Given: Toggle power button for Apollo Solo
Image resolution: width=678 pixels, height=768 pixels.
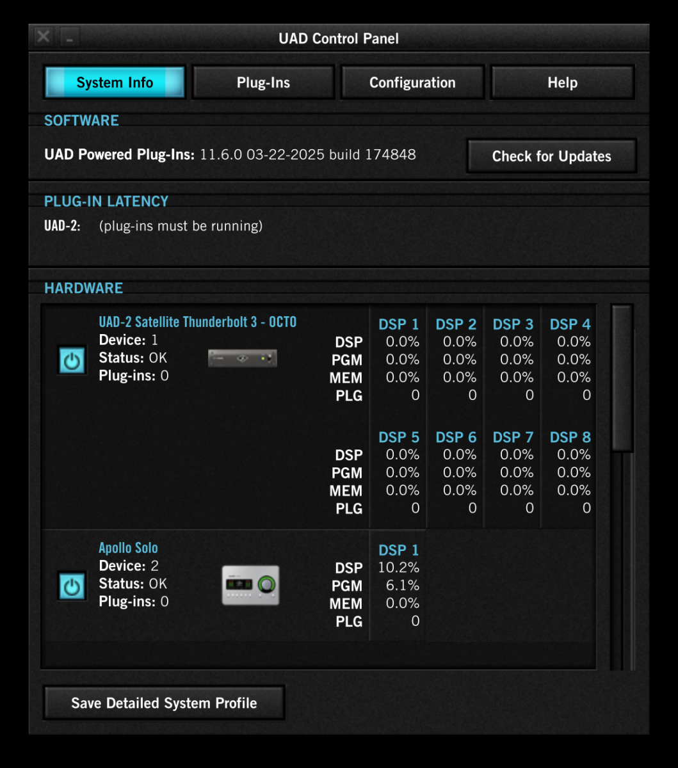Looking at the screenshot, I should pyautogui.click(x=72, y=586).
